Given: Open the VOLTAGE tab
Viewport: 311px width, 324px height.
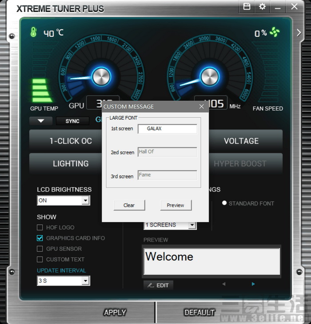Looking at the screenshot, I should pyautogui.click(x=246, y=141).
